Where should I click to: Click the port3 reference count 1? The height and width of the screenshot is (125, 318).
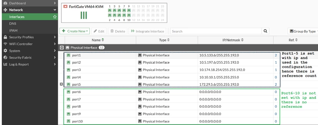(276, 70)
